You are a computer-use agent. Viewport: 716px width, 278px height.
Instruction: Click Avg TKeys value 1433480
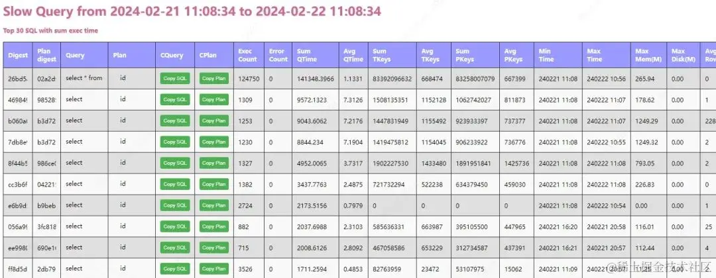tap(434, 163)
